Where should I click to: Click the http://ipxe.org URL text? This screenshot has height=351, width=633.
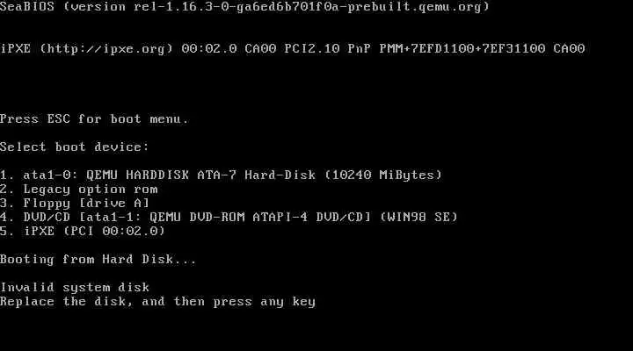click(106, 49)
